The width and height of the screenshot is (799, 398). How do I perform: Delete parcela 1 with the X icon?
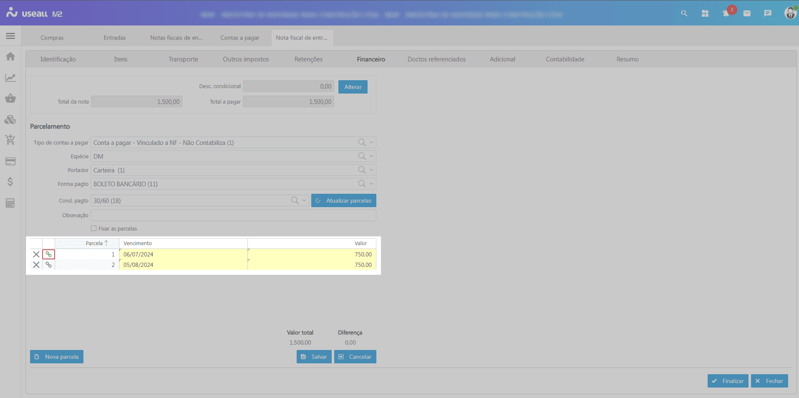[36, 254]
